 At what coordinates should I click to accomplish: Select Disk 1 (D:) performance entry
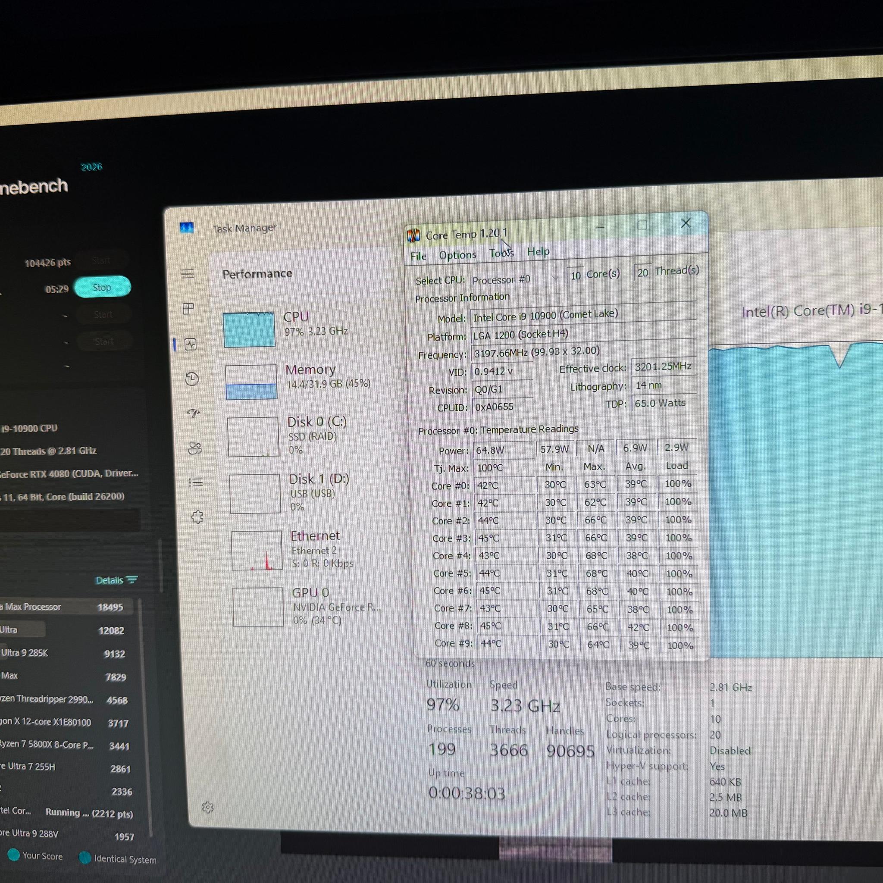click(306, 493)
